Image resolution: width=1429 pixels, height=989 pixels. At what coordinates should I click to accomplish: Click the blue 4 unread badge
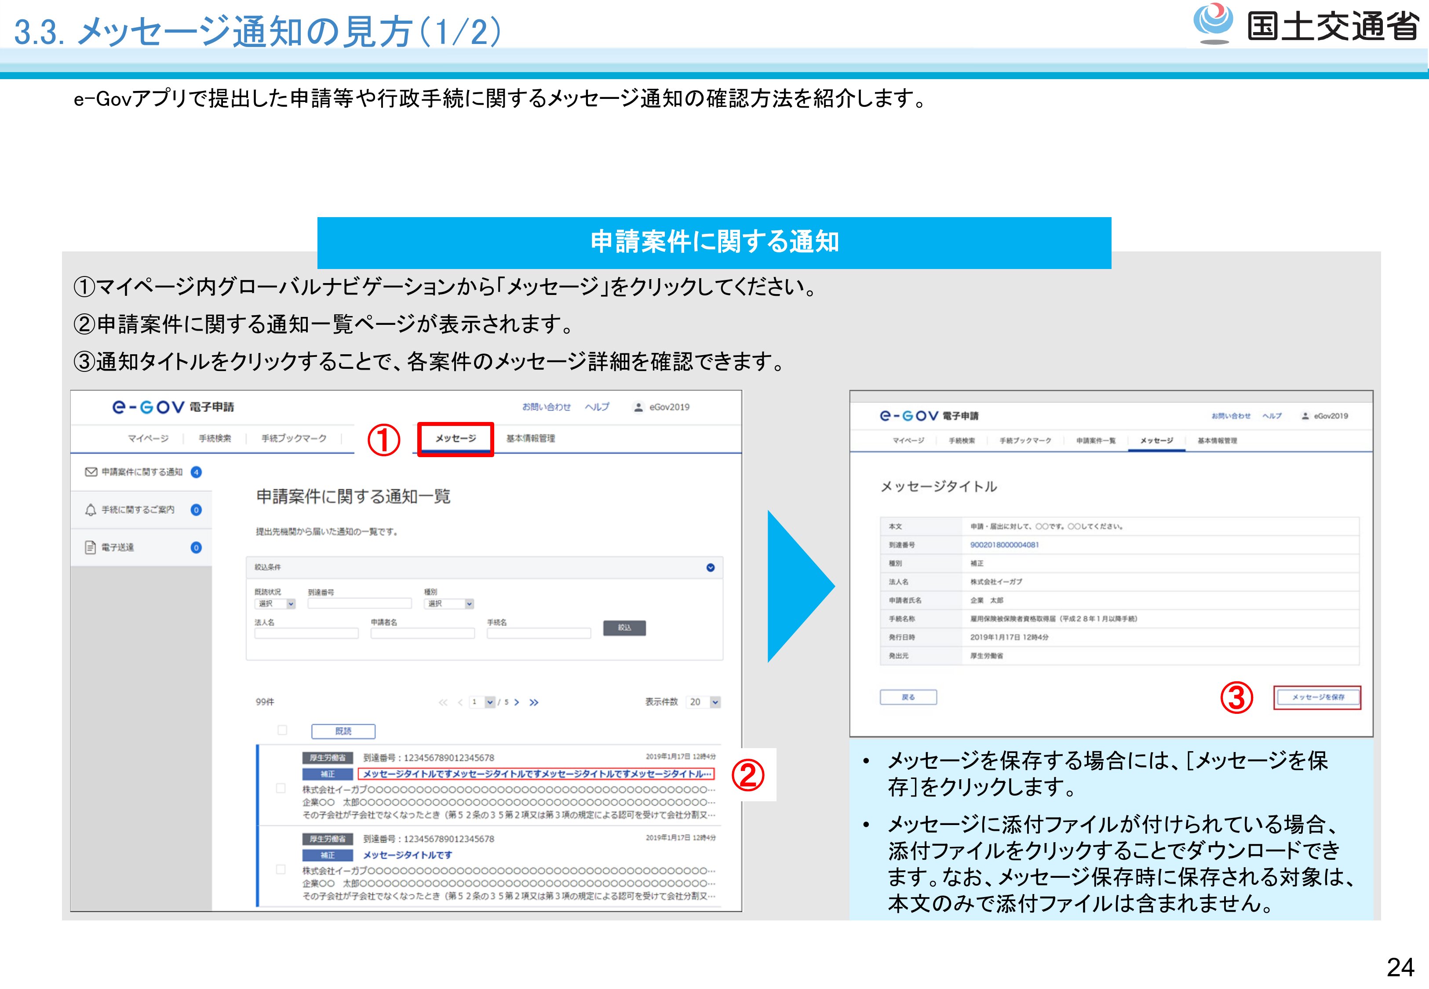point(196,472)
